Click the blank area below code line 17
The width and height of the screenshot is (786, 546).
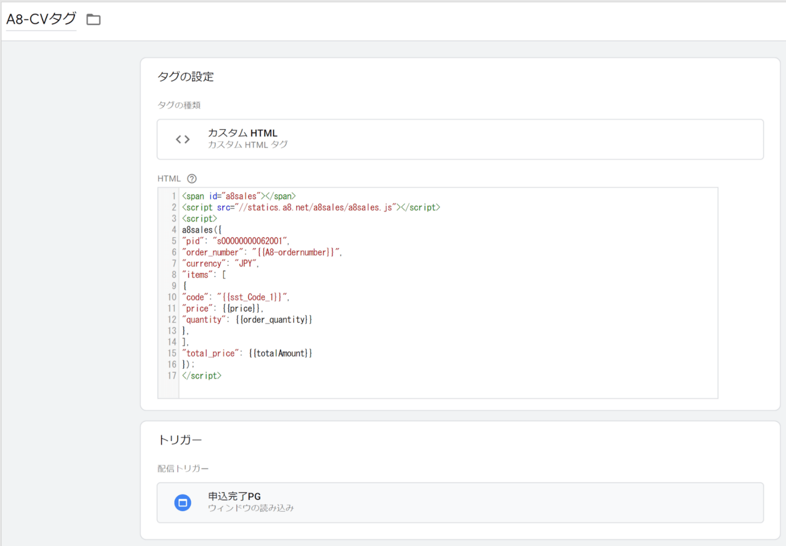click(447, 390)
